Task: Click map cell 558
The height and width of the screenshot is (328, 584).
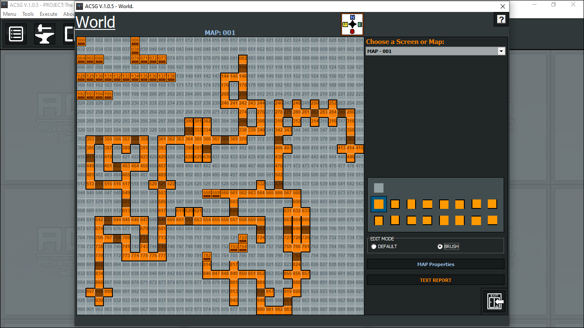Action: tap(207, 194)
